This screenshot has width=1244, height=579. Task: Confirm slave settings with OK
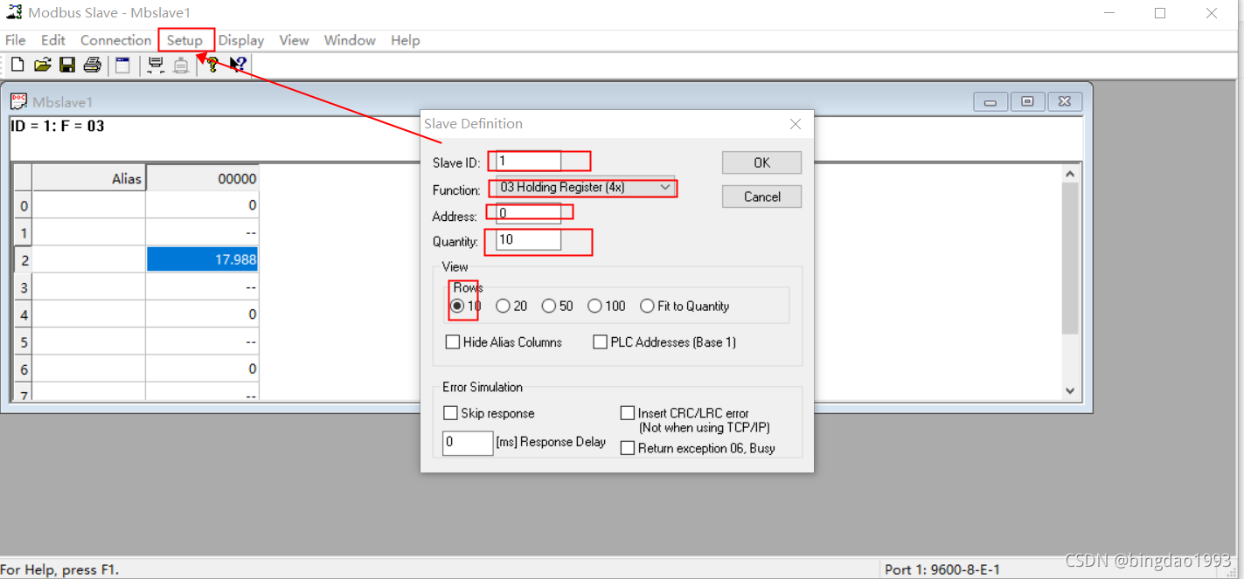[761, 162]
